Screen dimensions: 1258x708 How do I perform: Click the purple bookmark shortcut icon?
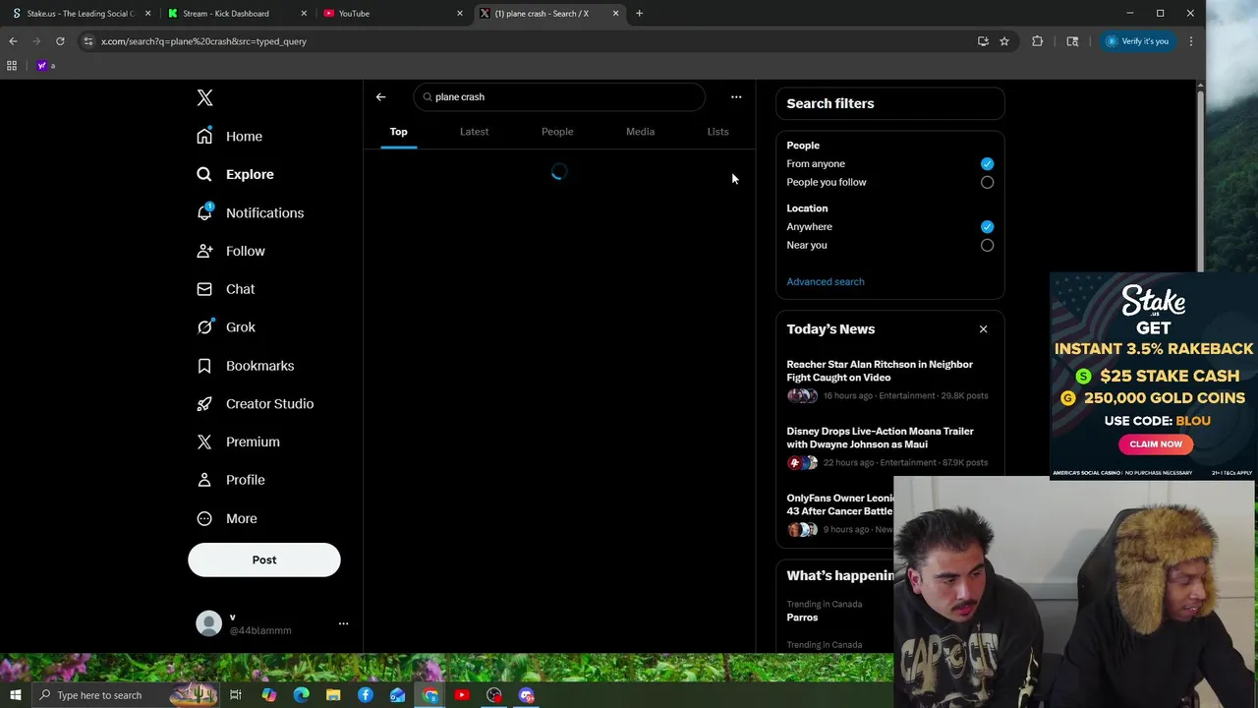42,66
